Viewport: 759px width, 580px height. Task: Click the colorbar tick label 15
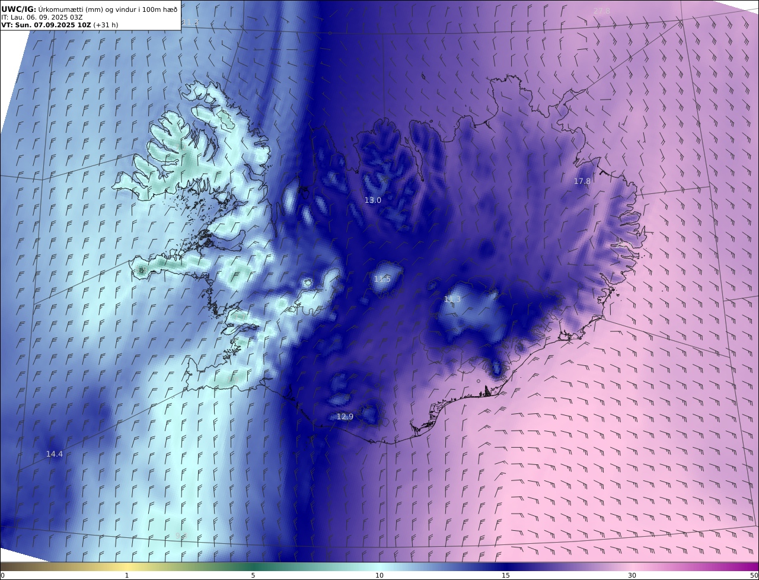pyautogui.click(x=506, y=575)
